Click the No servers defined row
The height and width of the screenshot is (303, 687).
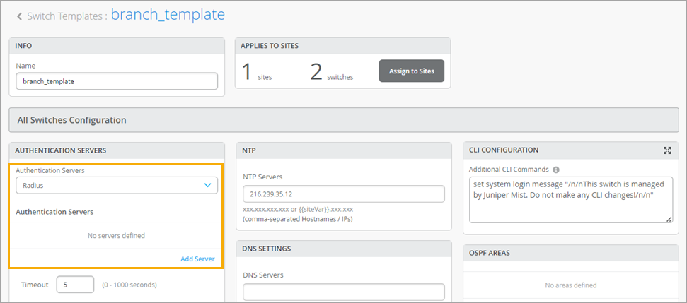point(116,235)
